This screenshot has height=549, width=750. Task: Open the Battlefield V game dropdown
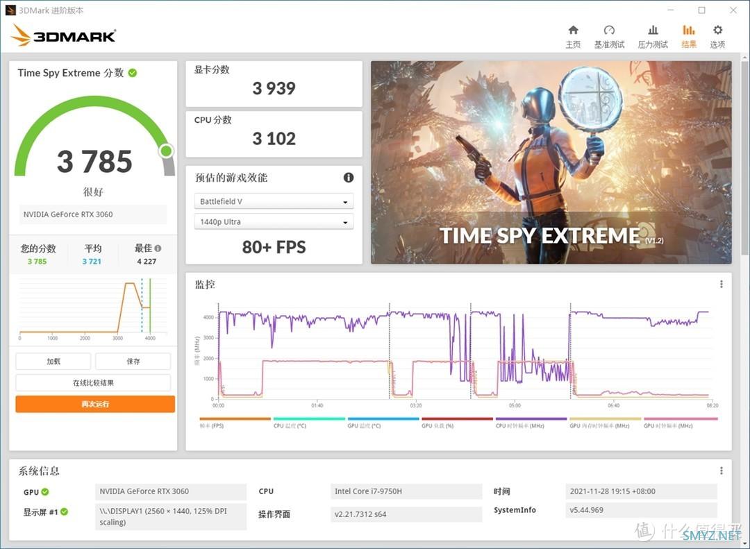click(x=274, y=201)
